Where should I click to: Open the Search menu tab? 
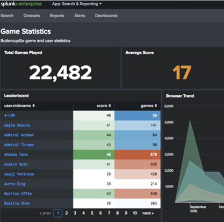tap(7, 16)
